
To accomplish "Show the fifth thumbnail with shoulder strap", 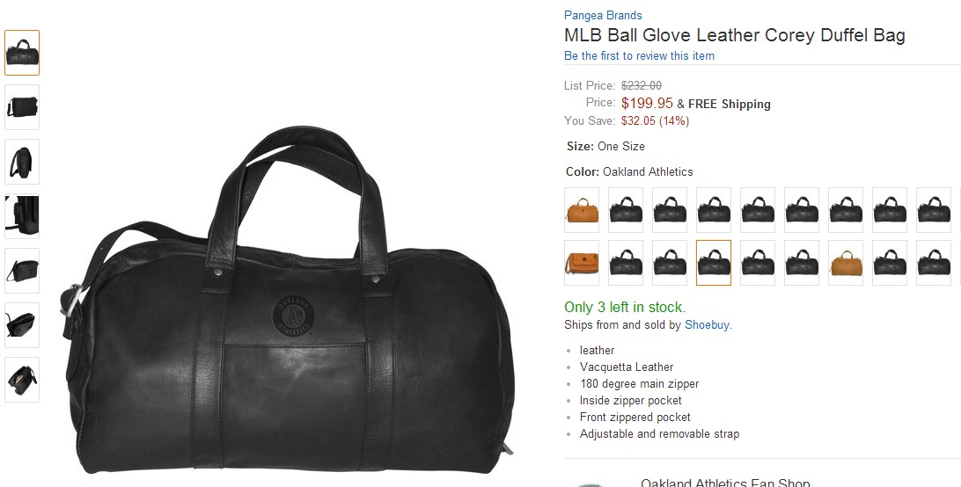I will point(22,271).
